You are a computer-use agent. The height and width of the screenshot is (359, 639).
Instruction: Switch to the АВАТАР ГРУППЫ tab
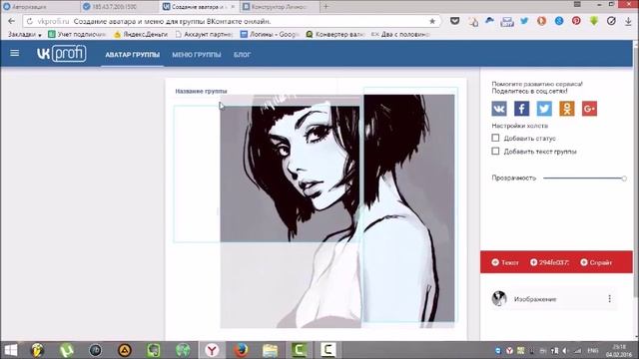point(133,55)
